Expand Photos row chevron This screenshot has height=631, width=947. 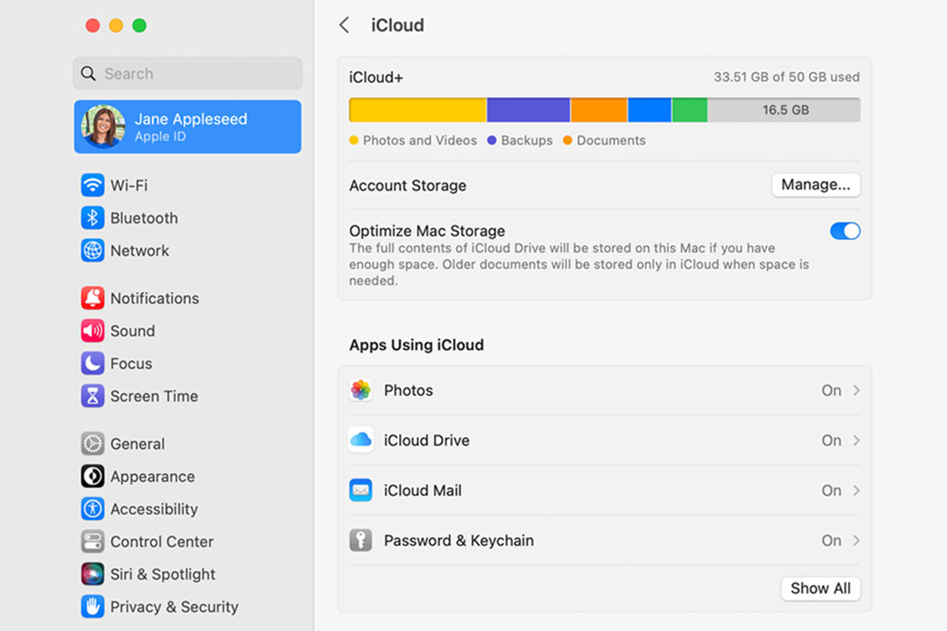click(x=857, y=391)
